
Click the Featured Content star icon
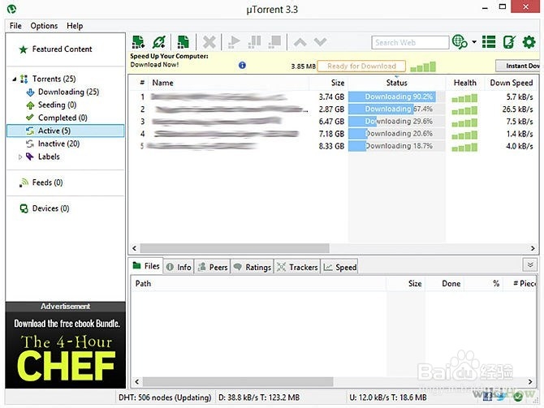(24, 49)
